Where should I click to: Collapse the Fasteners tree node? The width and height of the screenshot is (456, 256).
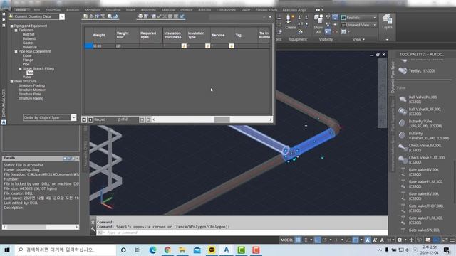coord(16,30)
